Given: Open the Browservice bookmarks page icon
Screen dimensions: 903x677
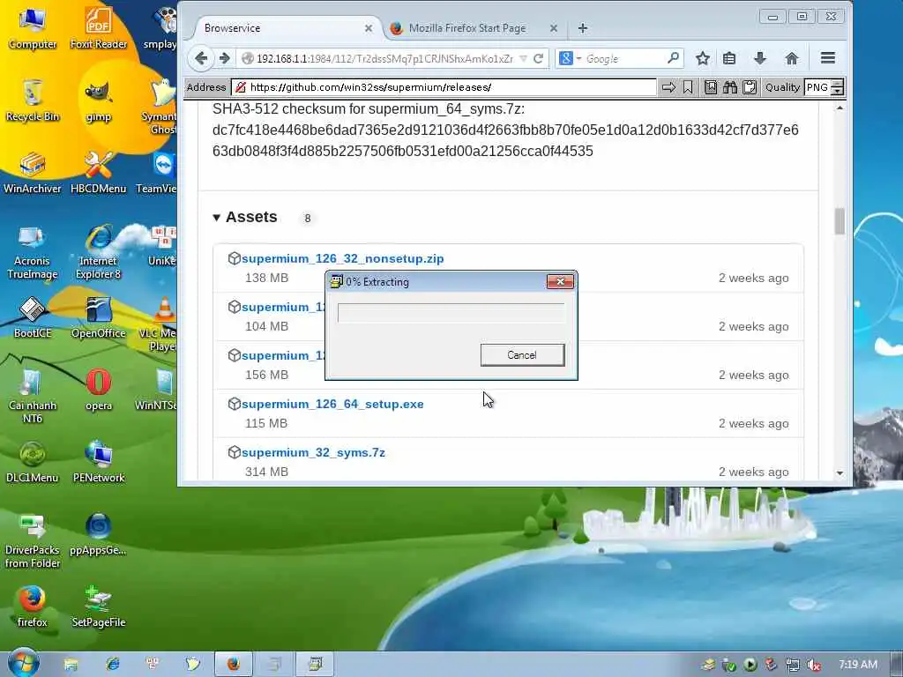Looking at the screenshot, I should (711, 87).
